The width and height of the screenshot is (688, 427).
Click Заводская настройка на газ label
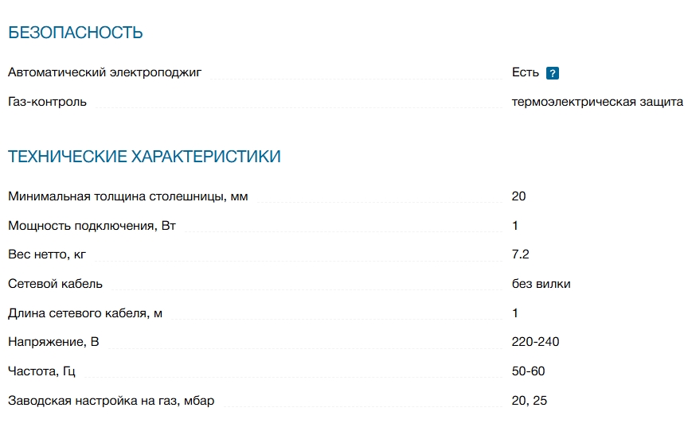coord(111,400)
